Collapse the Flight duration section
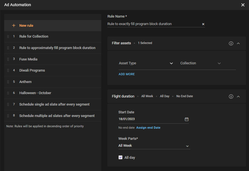 pos(238,96)
